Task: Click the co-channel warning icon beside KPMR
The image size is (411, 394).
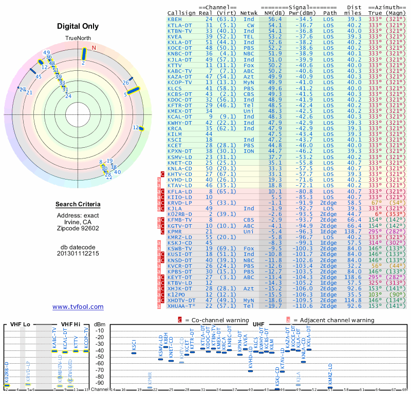Action: [x=162, y=231]
